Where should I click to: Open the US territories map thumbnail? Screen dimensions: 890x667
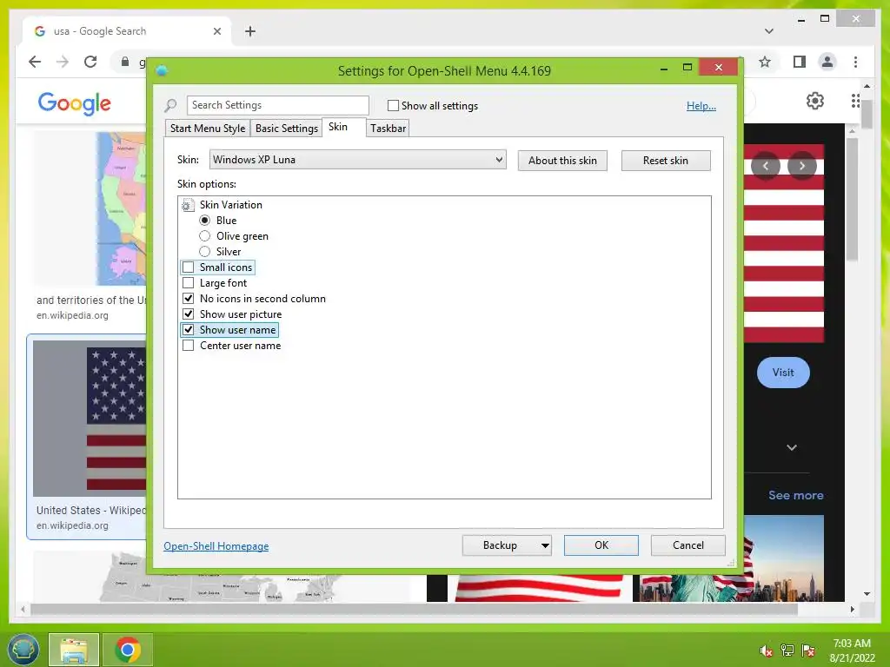tap(90, 208)
